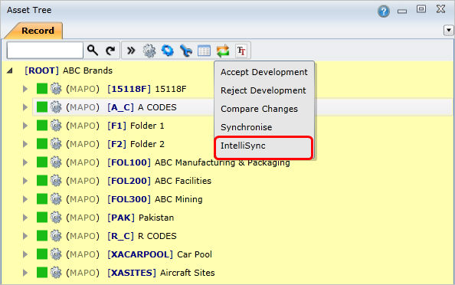Click the gear icon beside Folder 1
This screenshot has height=285, width=455.
tap(56, 126)
